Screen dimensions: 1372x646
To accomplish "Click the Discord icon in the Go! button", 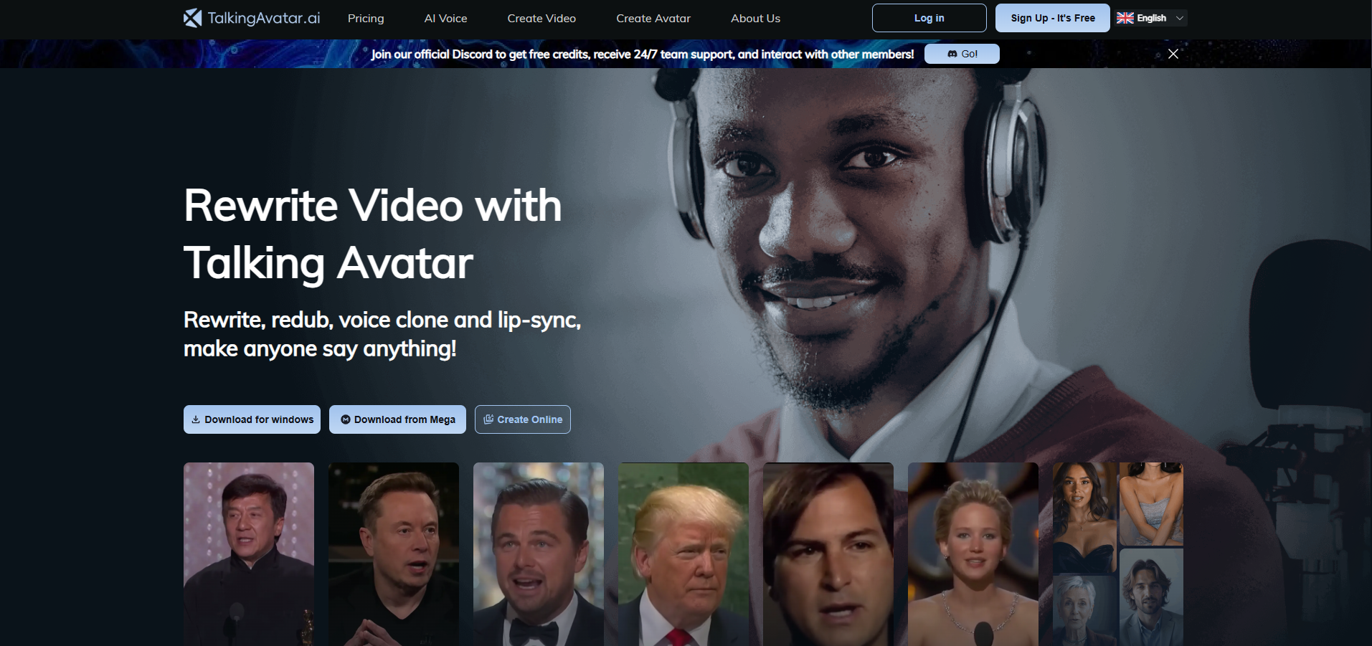I will point(952,54).
